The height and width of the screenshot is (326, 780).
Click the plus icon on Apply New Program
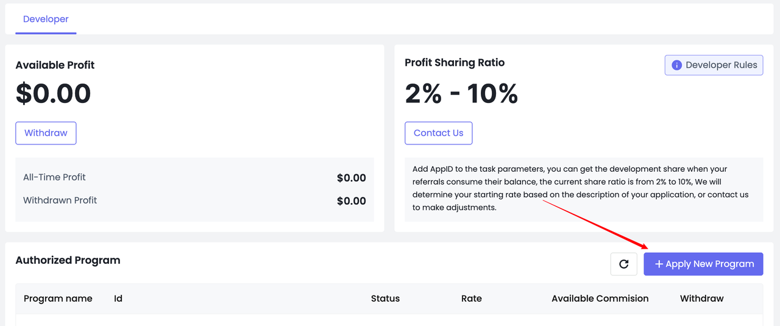coord(659,264)
